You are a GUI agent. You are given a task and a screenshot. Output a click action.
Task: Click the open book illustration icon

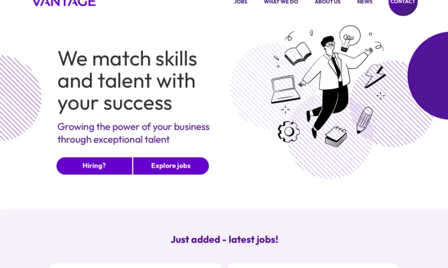click(x=297, y=54)
